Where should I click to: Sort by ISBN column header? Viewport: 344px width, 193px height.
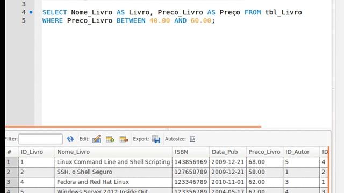point(191,152)
